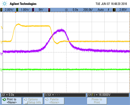Screen dimensions: 130x105
Task: Click the channel 3 ground reference marker
Action: point(1,54)
